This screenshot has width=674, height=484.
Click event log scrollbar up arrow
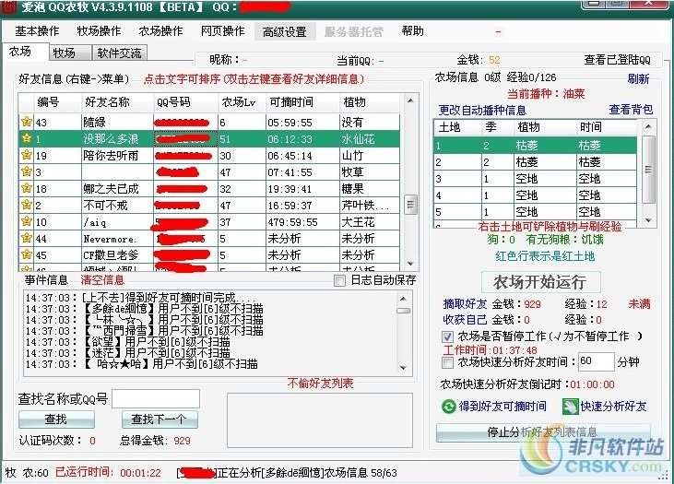point(403,299)
